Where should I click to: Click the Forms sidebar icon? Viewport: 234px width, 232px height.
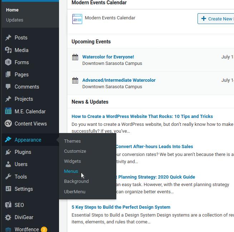pyautogui.click(x=8, y=62)
